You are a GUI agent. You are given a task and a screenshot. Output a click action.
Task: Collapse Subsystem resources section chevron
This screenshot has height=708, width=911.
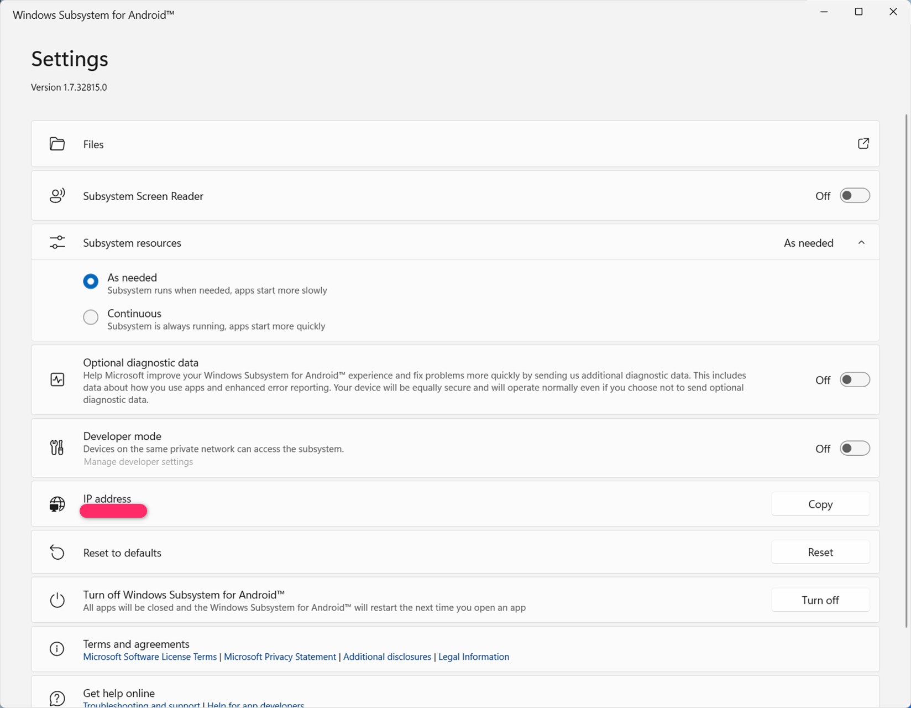(x=861, y=243)
